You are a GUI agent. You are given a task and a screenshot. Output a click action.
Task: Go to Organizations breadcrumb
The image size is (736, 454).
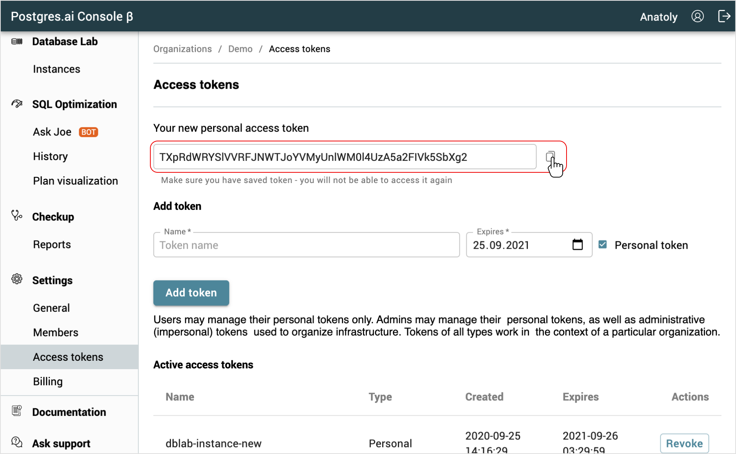click(x=182, y=49)
